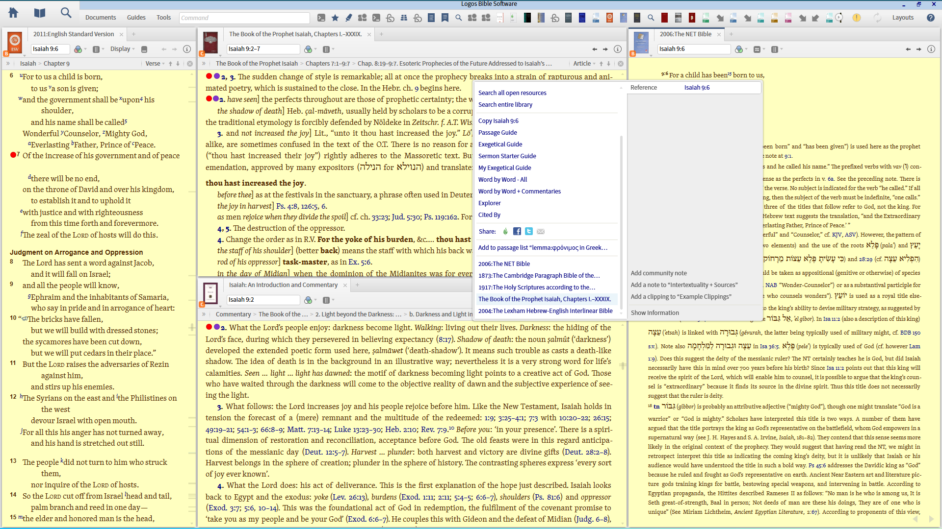Share via Facebook icon in context menu
This screenshot has width=942, height=529.
tap(517, 231)
